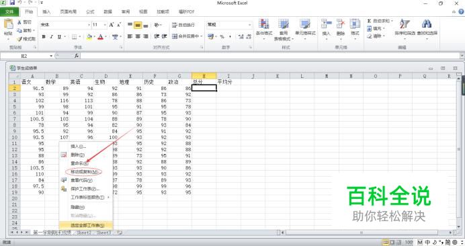Image resolution: width=465 pixels, height=246 pixels.
Task: Click the AutoSum sigma icon
Action: tap(369, 21)
